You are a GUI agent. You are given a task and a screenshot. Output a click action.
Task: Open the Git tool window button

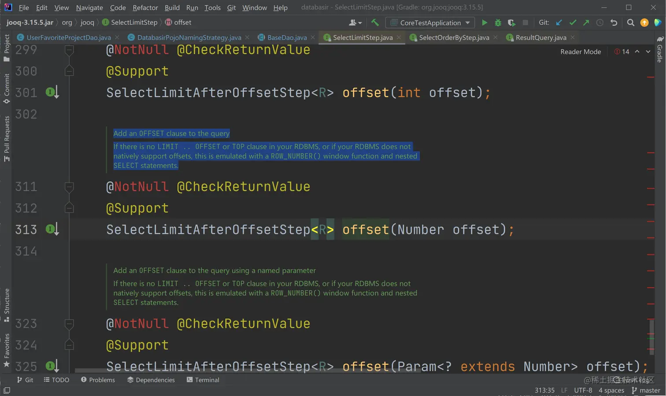[25, 380]
